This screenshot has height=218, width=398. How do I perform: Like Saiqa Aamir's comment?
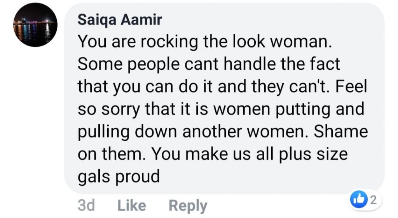pos(131,205)
